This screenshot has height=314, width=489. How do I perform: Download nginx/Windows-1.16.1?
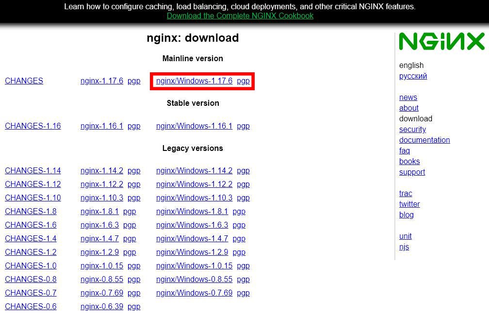point(194,126)
